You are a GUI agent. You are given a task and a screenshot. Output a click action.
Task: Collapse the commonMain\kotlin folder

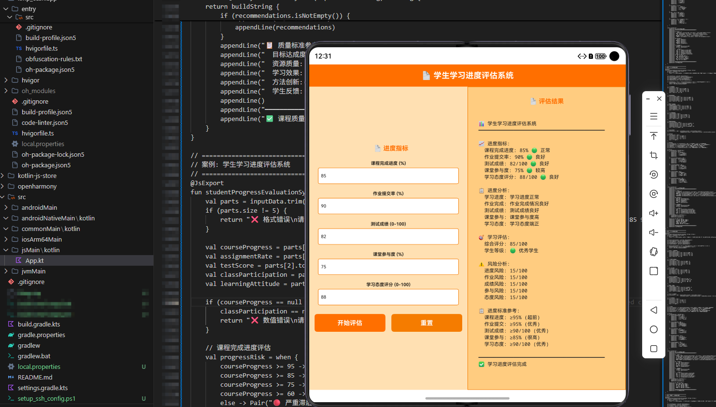(6, 229)
